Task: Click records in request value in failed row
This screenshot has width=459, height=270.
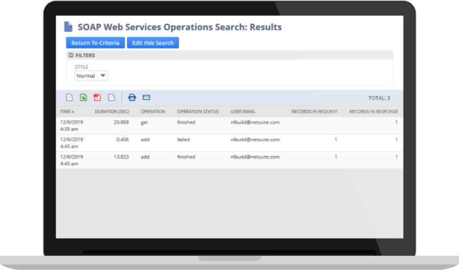Action: [336, 139]
